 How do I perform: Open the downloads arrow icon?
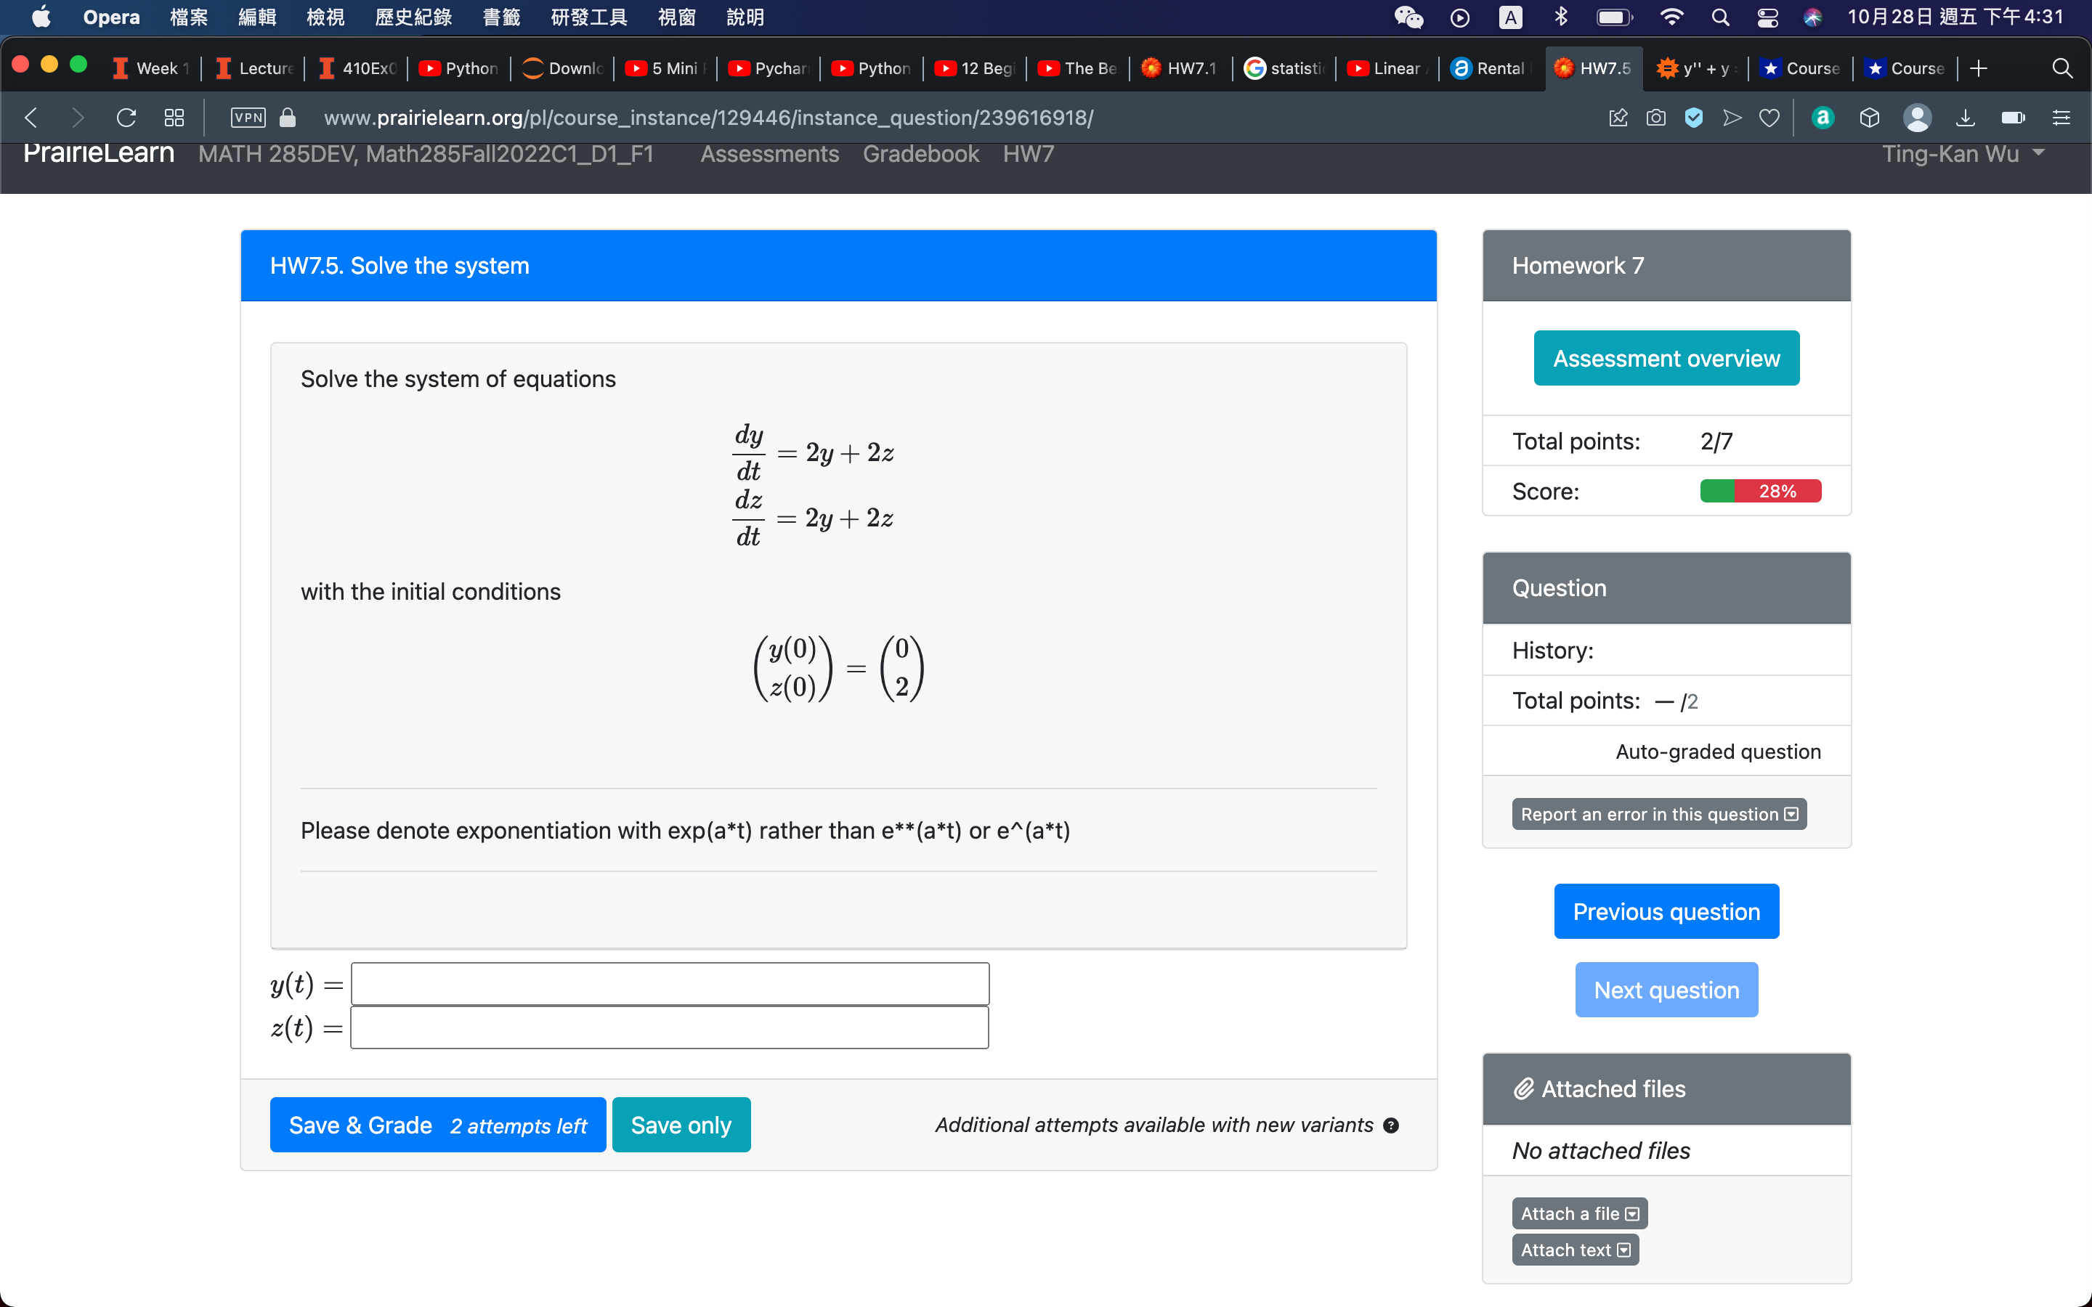tap(1965, 118)
